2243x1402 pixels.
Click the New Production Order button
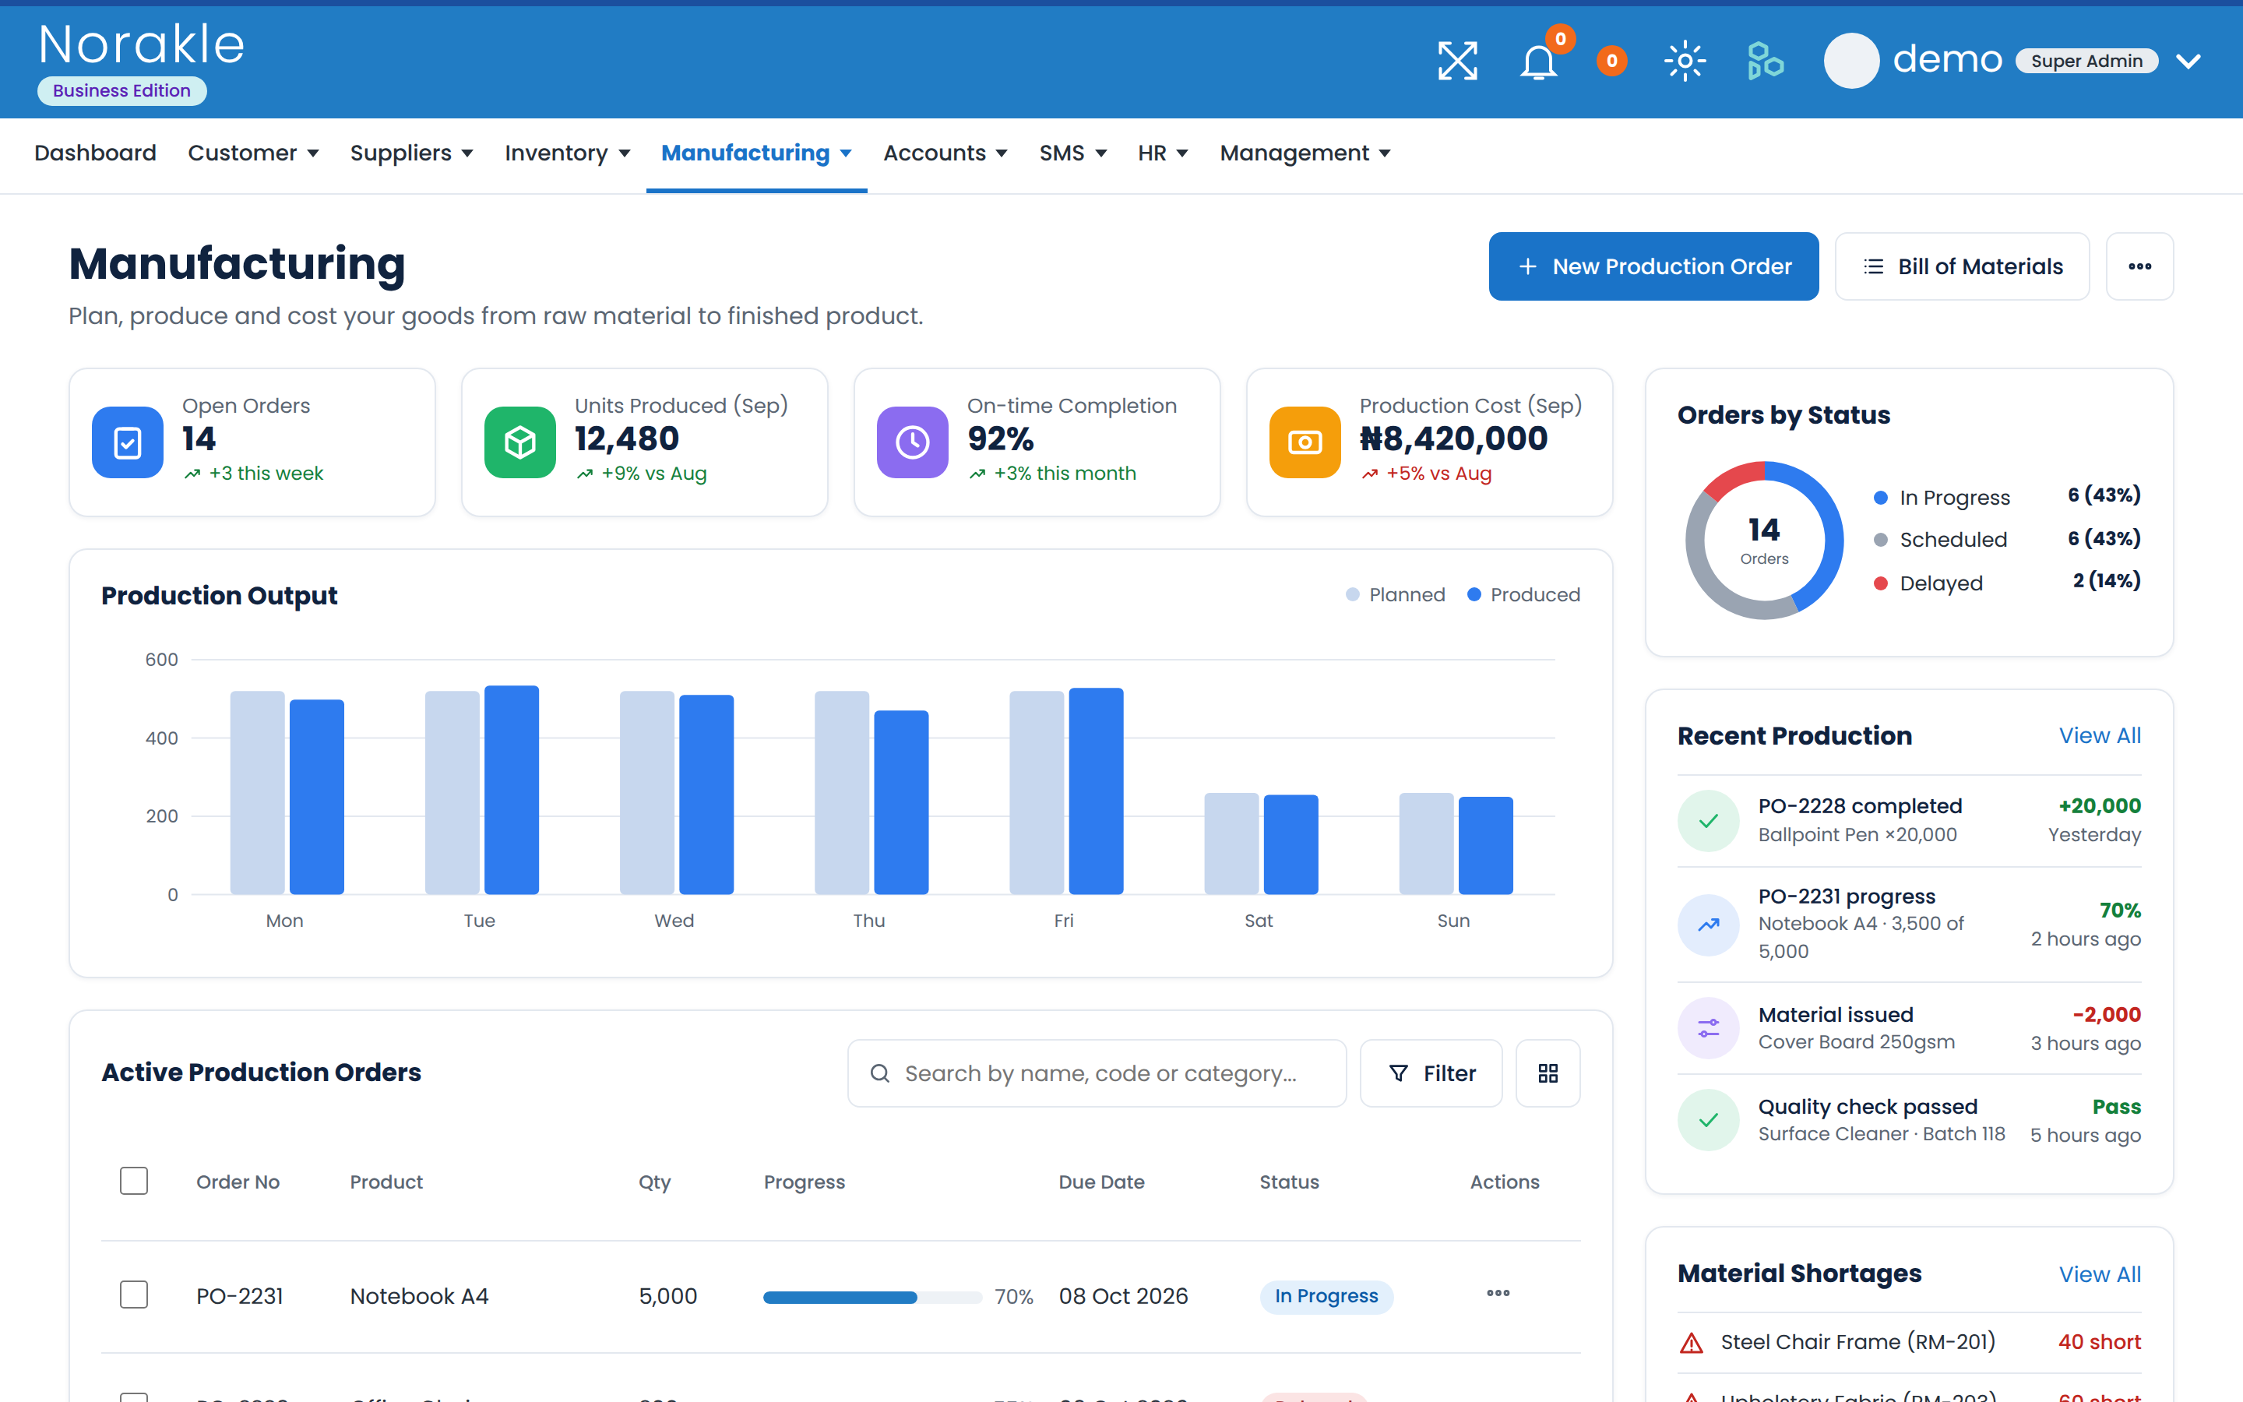click(1653, 266)
